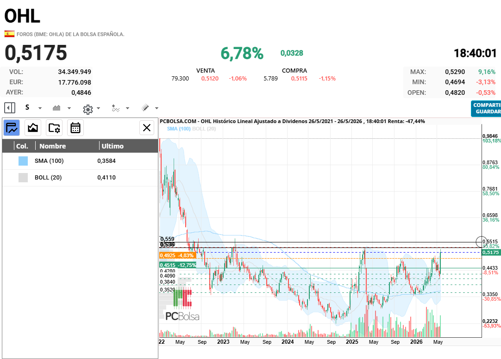This screenshot has width=501, height=359.
Task: Click the COMPARTIR GUARDAR button
Action: pos(486,109)
